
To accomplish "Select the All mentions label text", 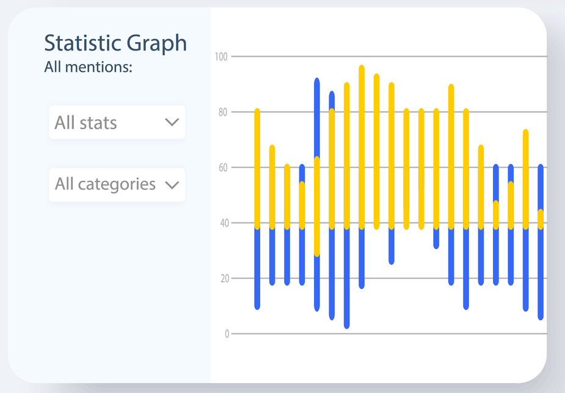I will [x=88, y=67].
